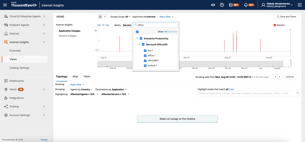The image size is (305, 142).
Task: Click the Save and Share button
Action: click(x=286, y=17)
